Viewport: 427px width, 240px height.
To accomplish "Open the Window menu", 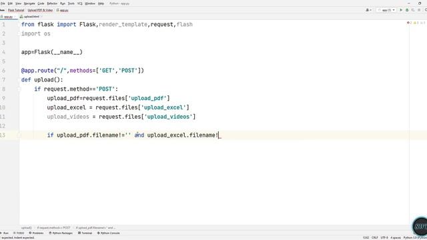I will [90, 3].
